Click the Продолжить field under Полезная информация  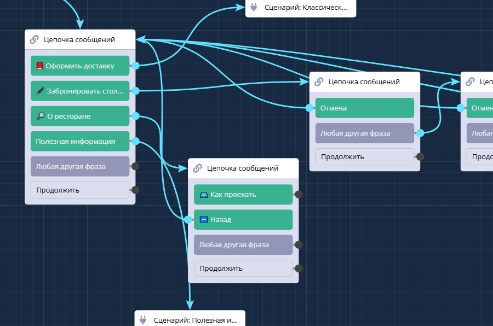click(79, 190)
